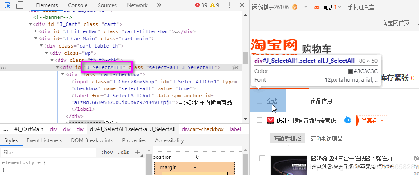Check the 全选 select-all checkbox
The width and height of the screenshot is (419, 175).
(259, 101)
